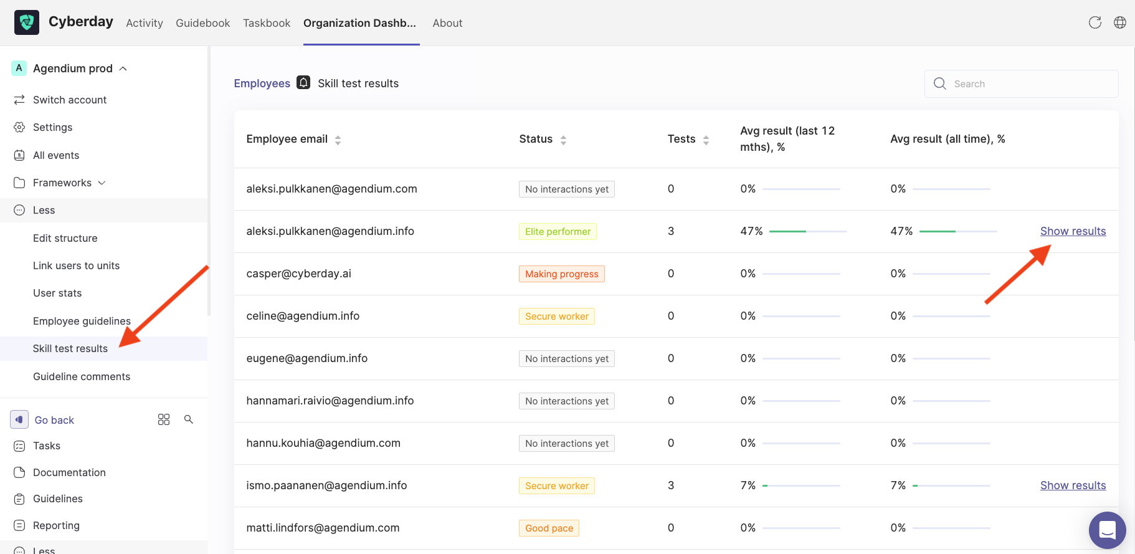Click email casper@cyberday.ai
Screen dimensions: 1135x554
click(x=299, y=274)
